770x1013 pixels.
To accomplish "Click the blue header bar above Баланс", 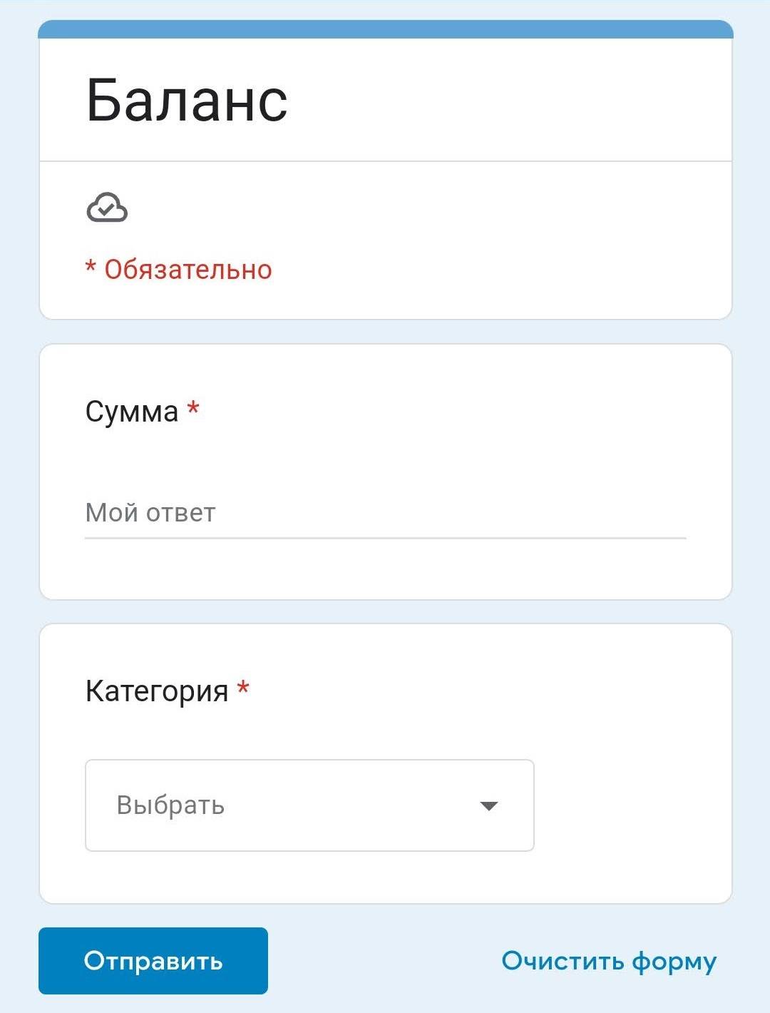I will point(385,29).
